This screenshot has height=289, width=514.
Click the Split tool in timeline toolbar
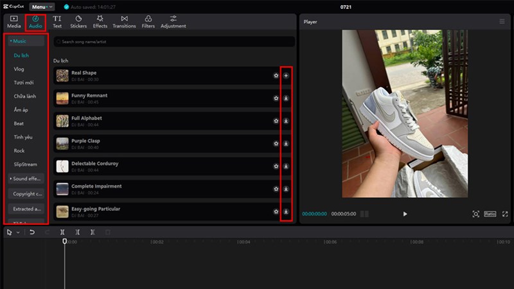[x=62, y=232]
